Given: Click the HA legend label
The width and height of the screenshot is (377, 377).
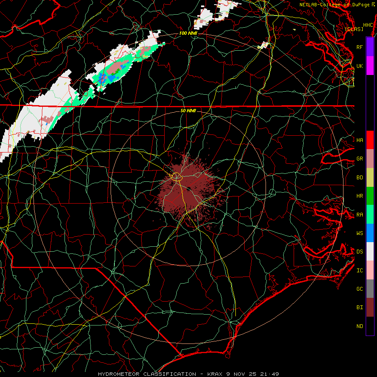Looking at the screenshot, I should pos(359,140).
